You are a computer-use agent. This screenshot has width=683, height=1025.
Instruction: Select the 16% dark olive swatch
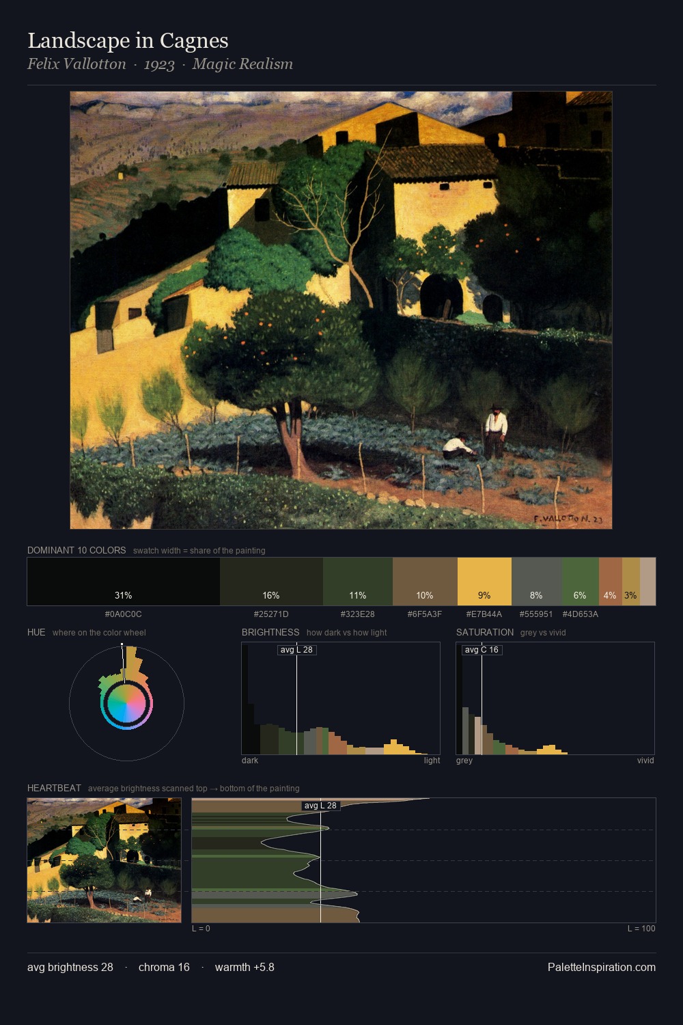271,582
